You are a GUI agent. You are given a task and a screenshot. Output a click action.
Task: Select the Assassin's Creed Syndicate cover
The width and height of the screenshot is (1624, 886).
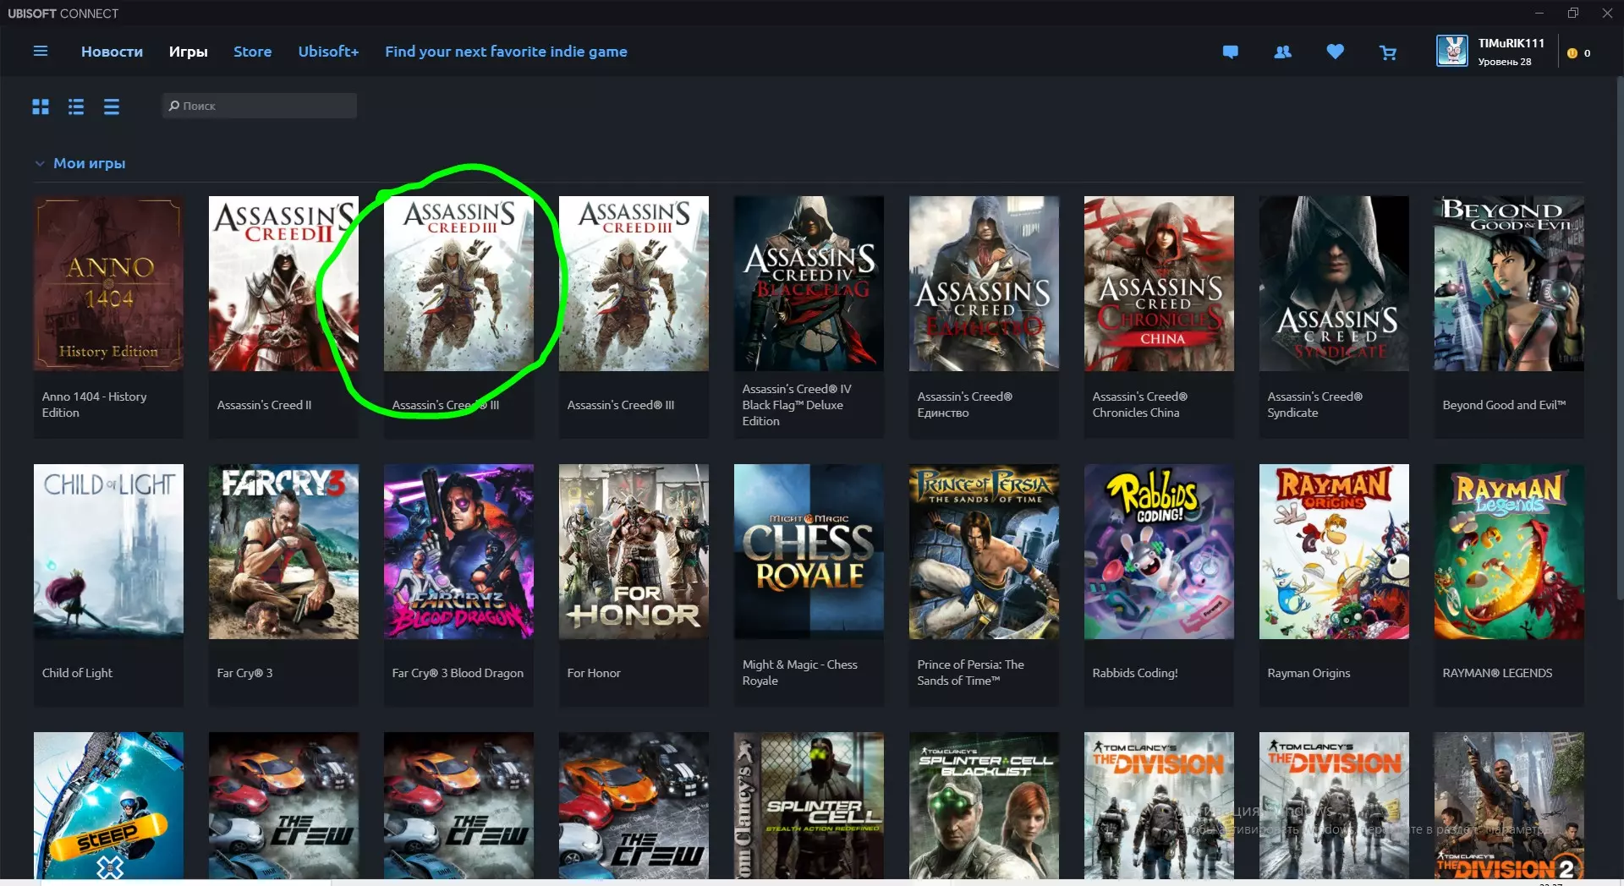(x=1334, y=284)
